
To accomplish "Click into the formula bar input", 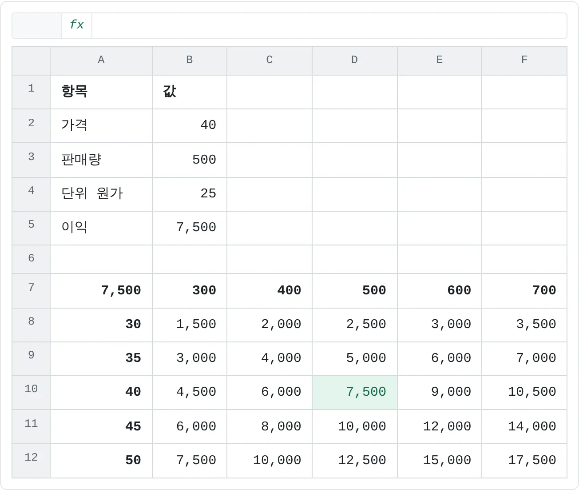I will pyautogui.click(x=329, y=25).
